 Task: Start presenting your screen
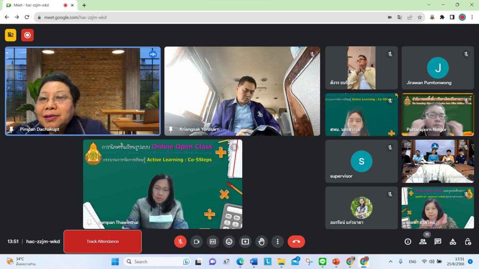click(245, 242)
